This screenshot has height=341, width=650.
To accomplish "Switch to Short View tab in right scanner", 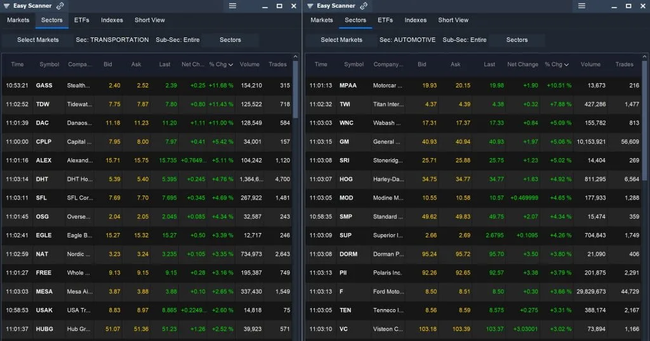I will click(453, 20).
